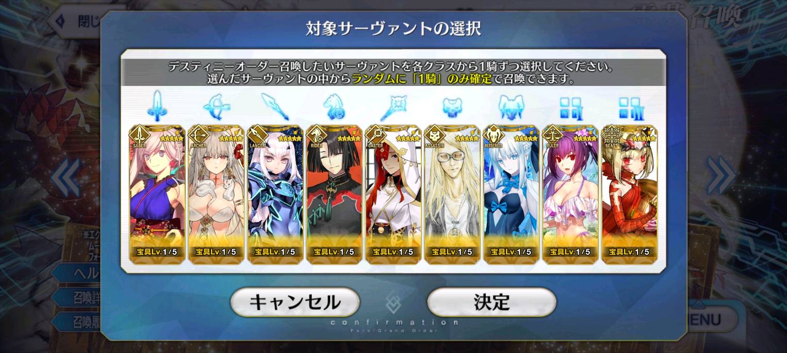Choose the LANCER servant card
The image size is (787, 353).
tap(275, 195)
